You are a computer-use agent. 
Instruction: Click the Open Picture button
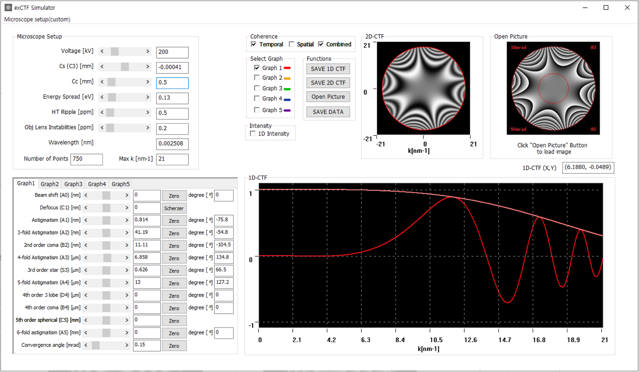(328, 97)
